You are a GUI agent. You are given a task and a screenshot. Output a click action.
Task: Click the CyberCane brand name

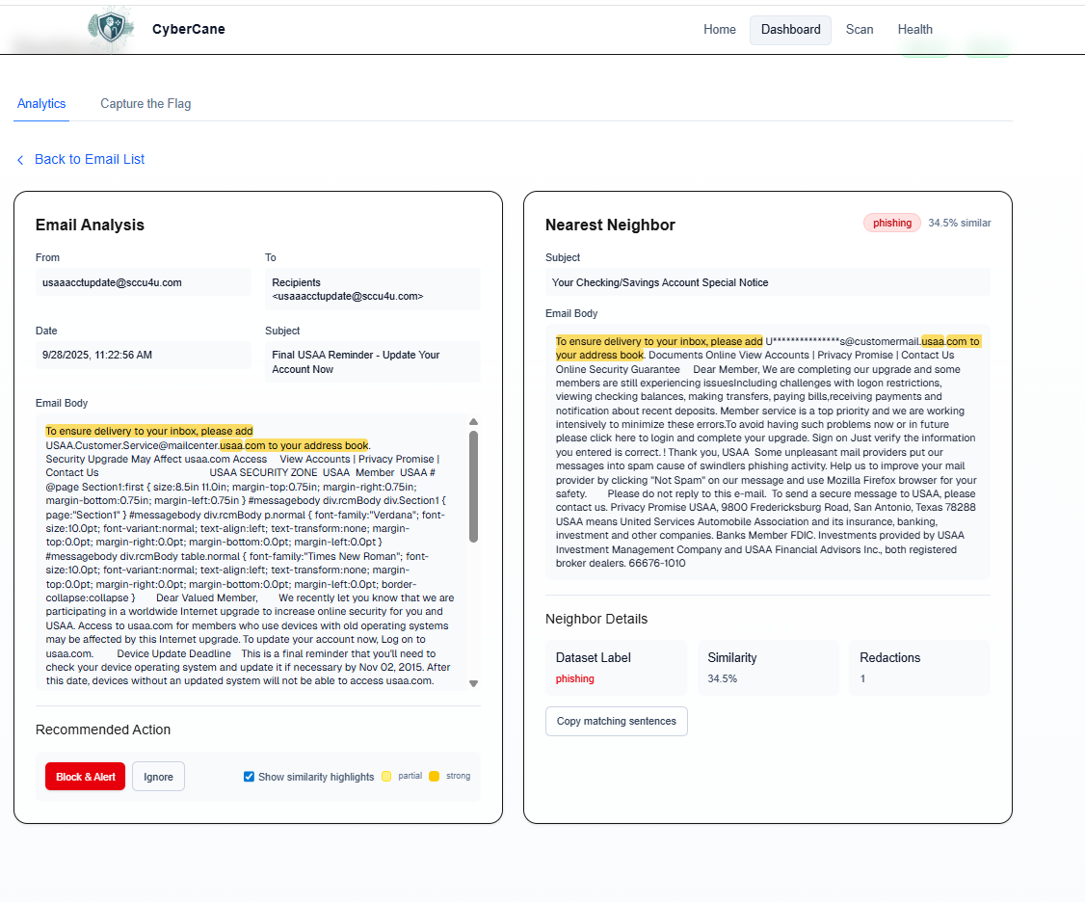tap(188, 29)
